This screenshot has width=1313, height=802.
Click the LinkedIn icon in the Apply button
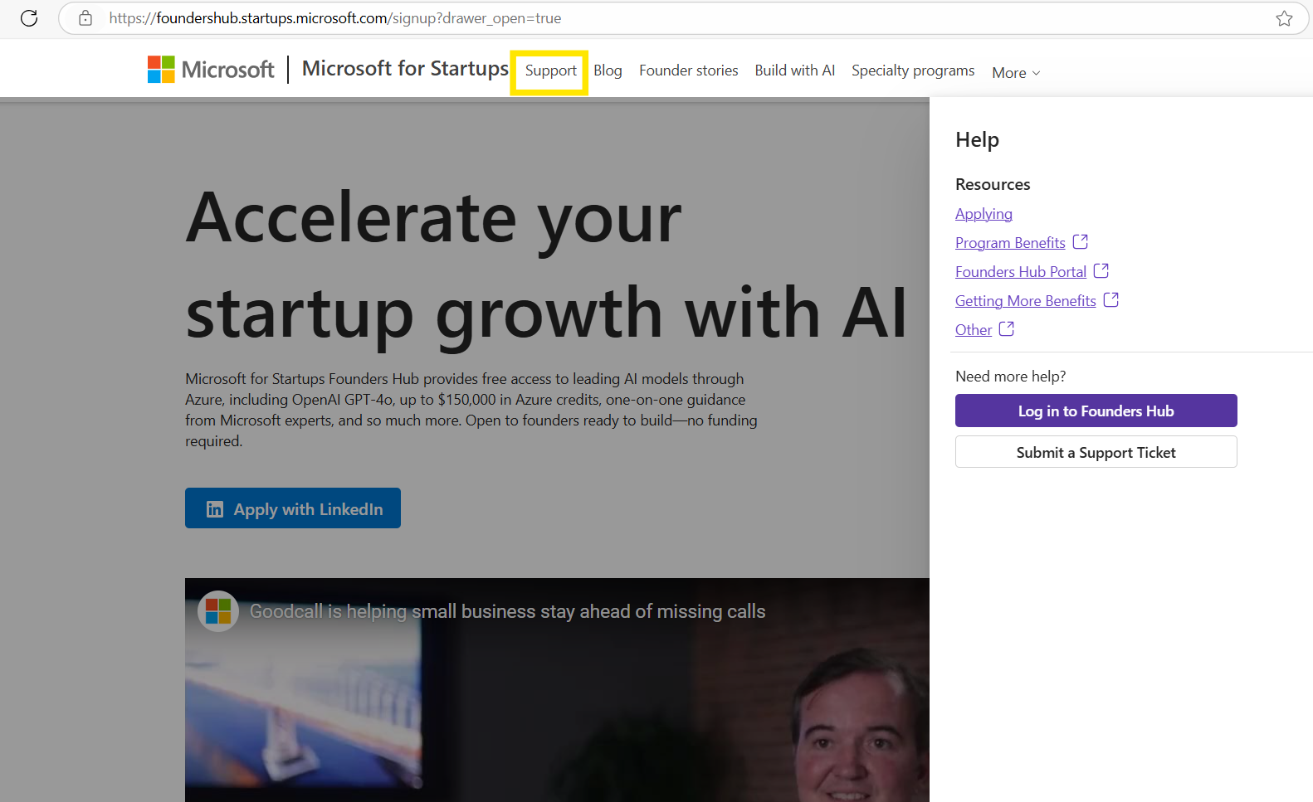(215, 508)
